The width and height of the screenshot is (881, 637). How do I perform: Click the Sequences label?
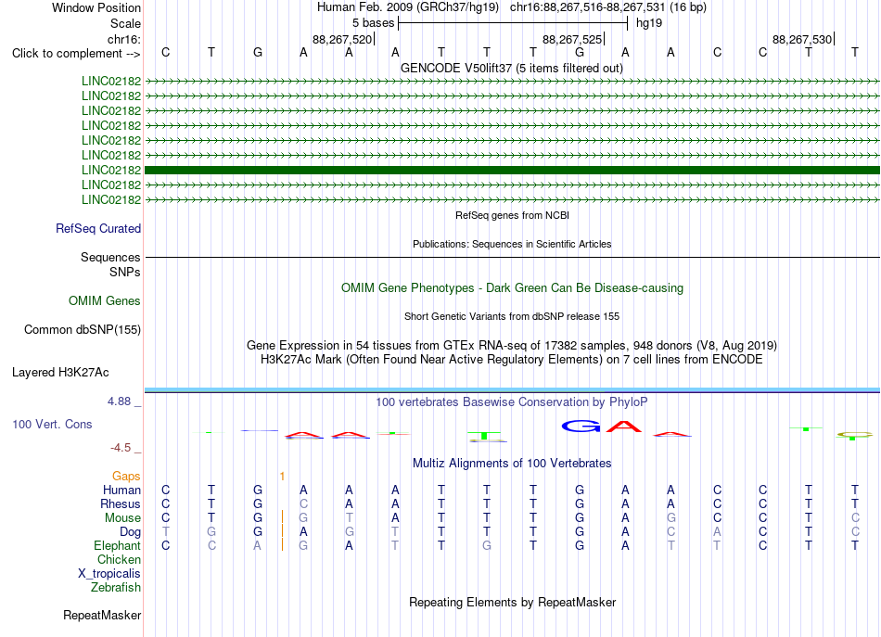pos(110,257)
